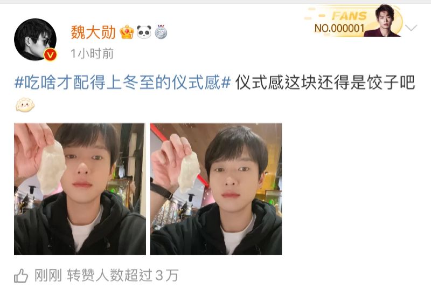431x294 pixels.
Task: Open the golden FANS badge banner
Action: pyautogui.click(x=353, y=21)
